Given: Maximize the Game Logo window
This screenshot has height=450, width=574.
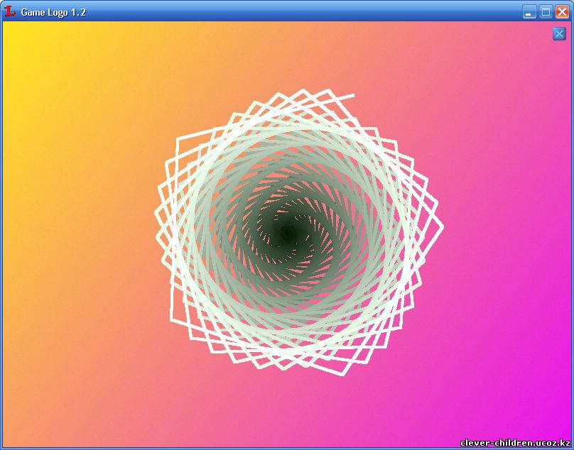Looking at the screenshot, I should (546, 11).
